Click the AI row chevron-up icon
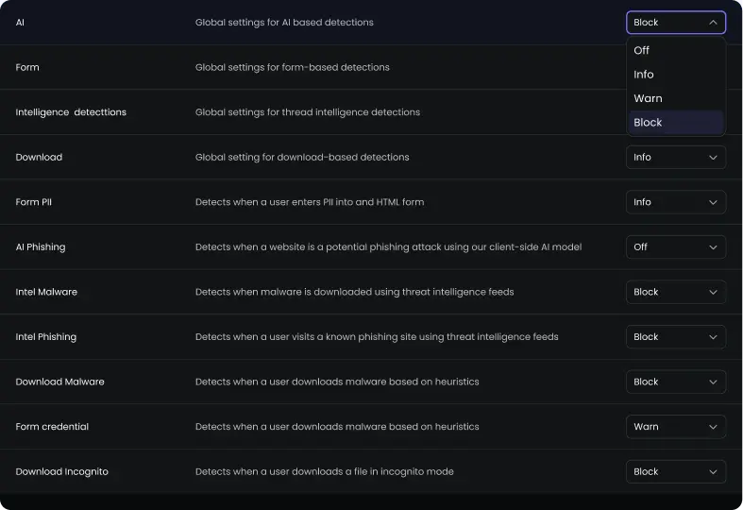 pyautogui.click(x=713, y=23)
